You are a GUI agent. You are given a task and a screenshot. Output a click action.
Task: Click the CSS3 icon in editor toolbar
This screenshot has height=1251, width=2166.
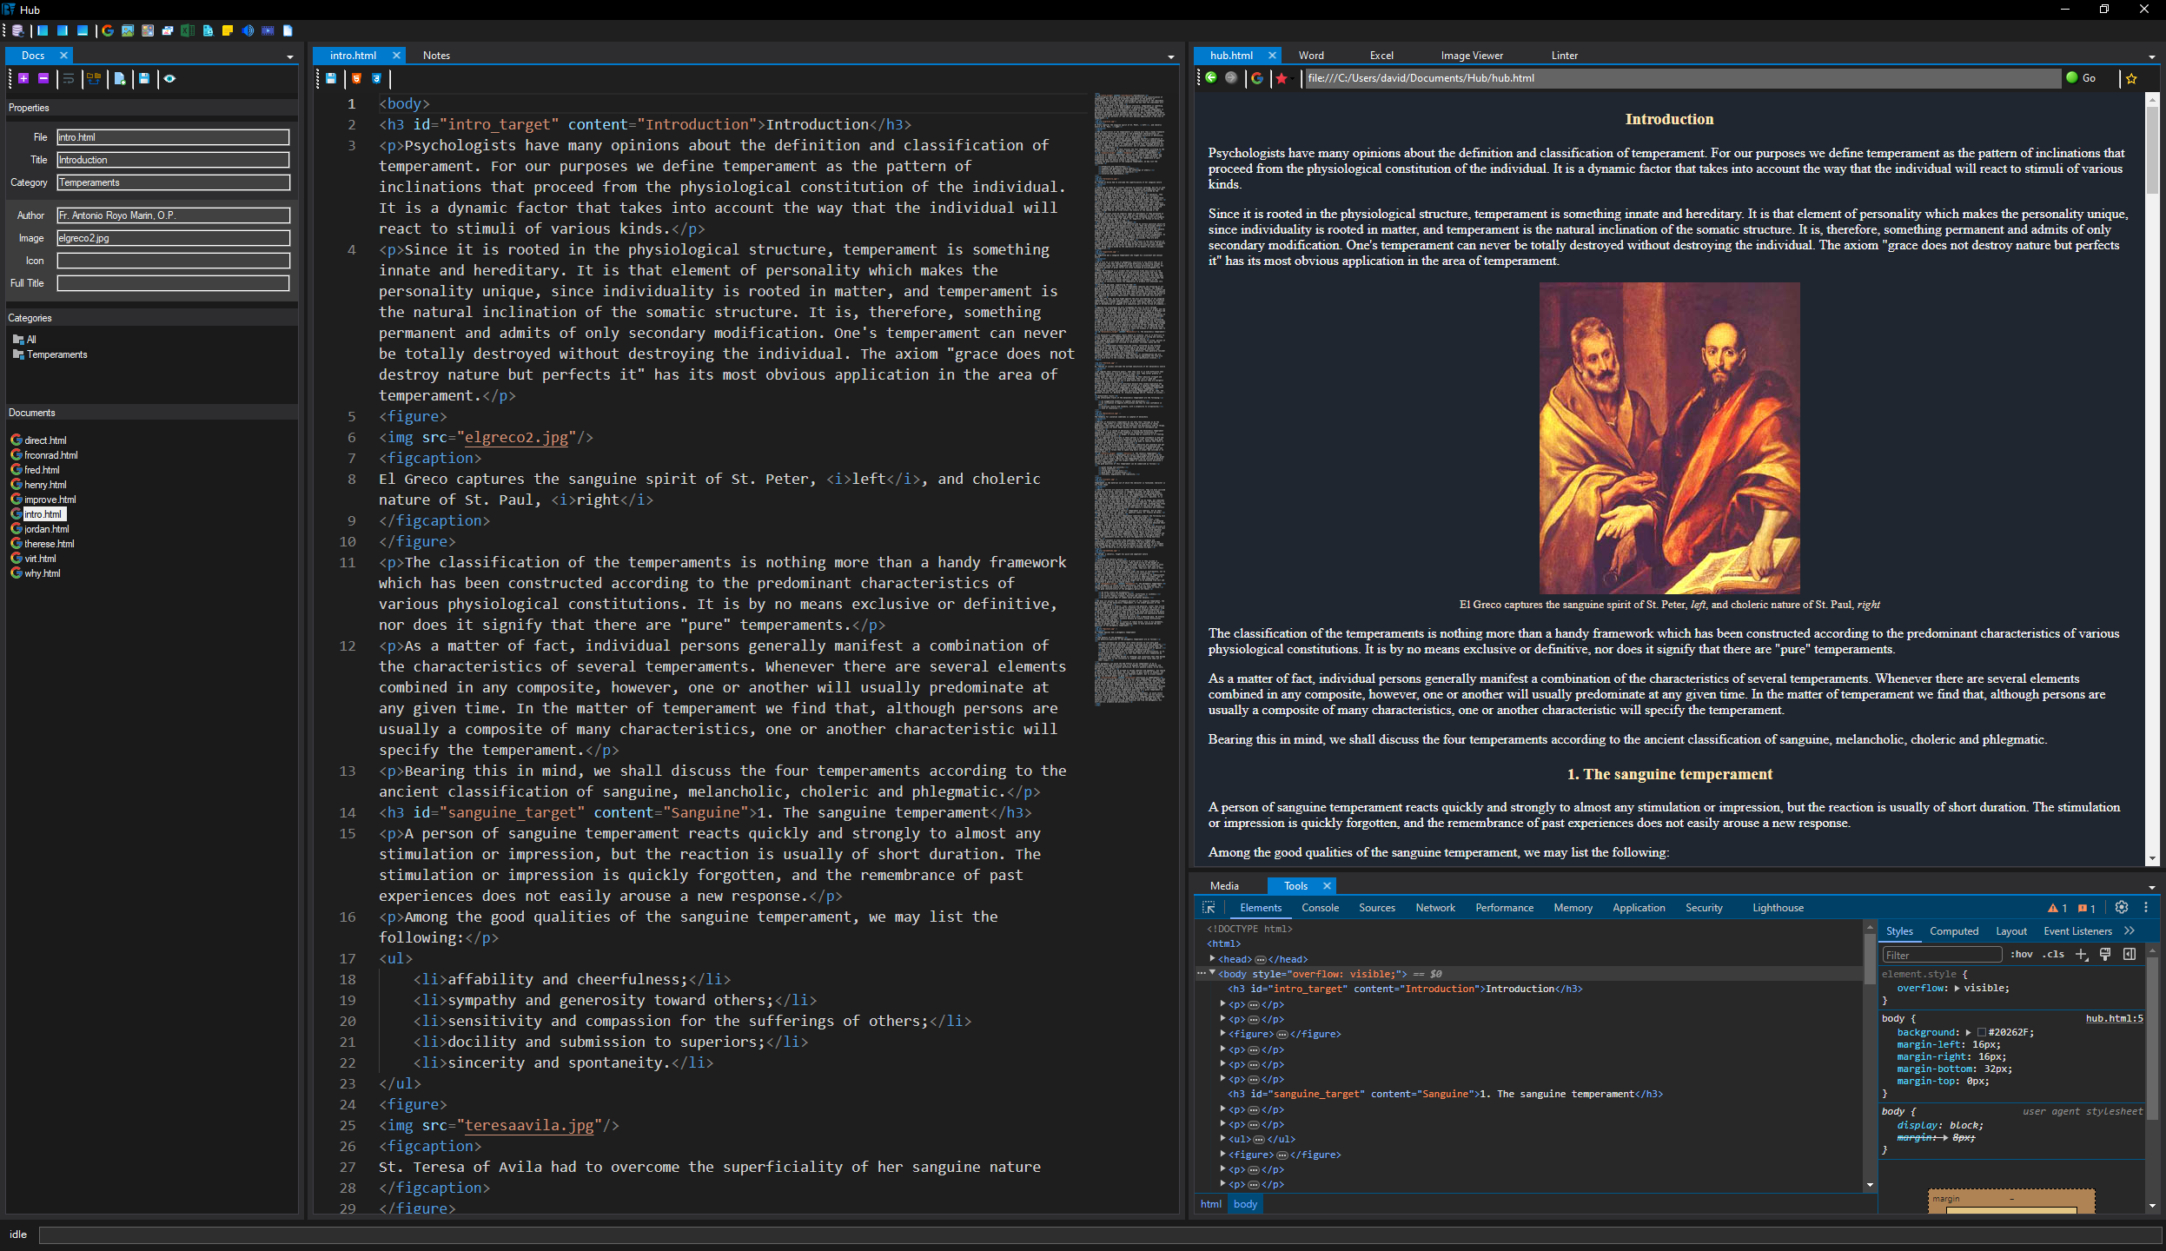(x=376, y=78)
